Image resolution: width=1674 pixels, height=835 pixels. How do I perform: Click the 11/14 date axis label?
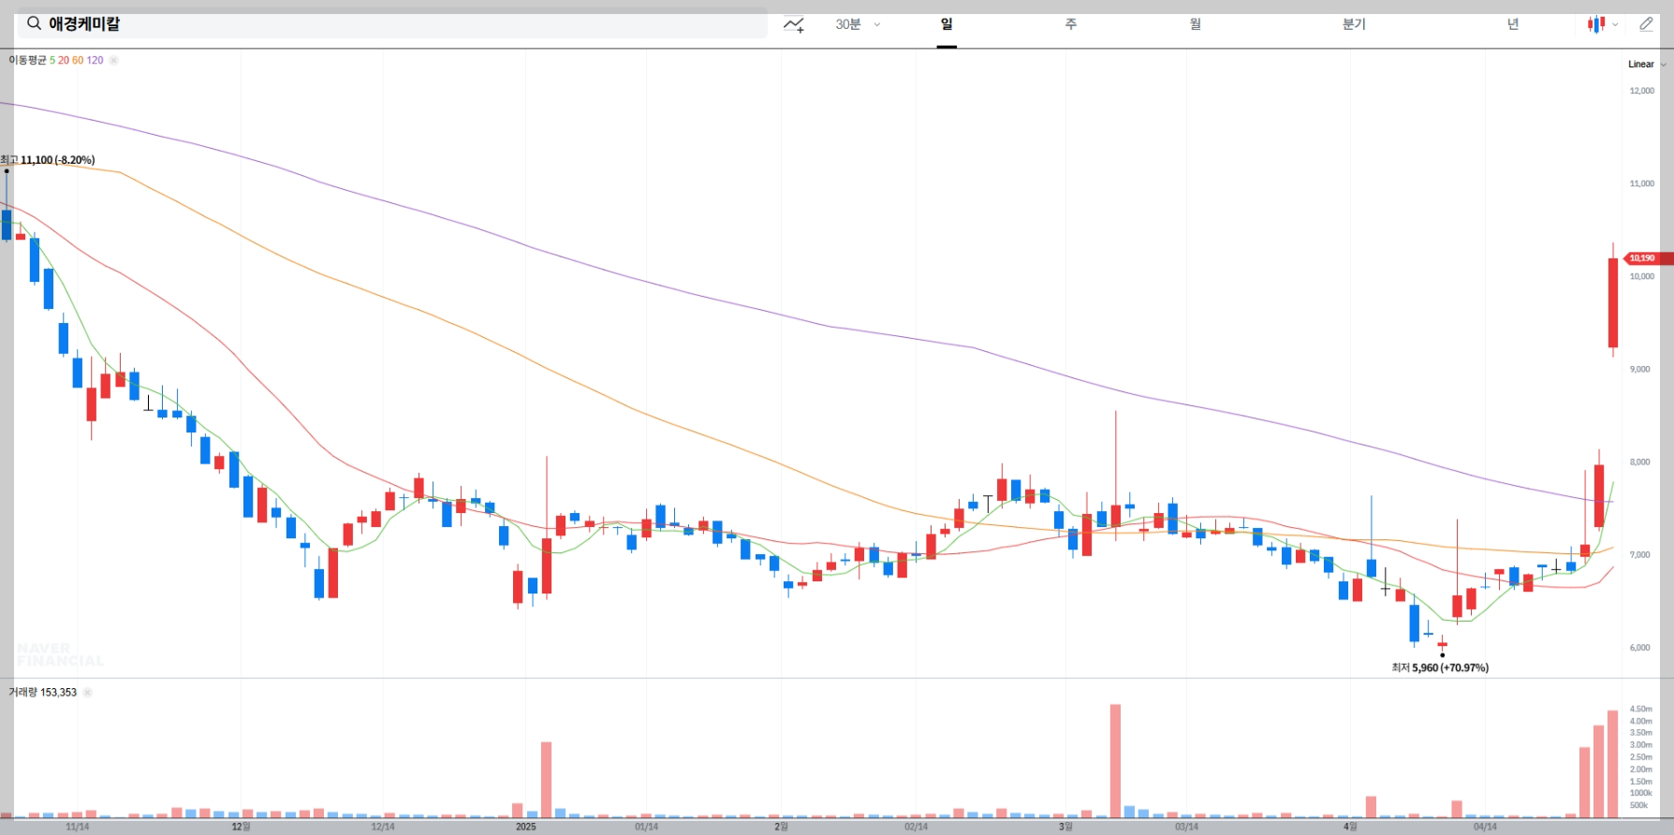[78, 827]
